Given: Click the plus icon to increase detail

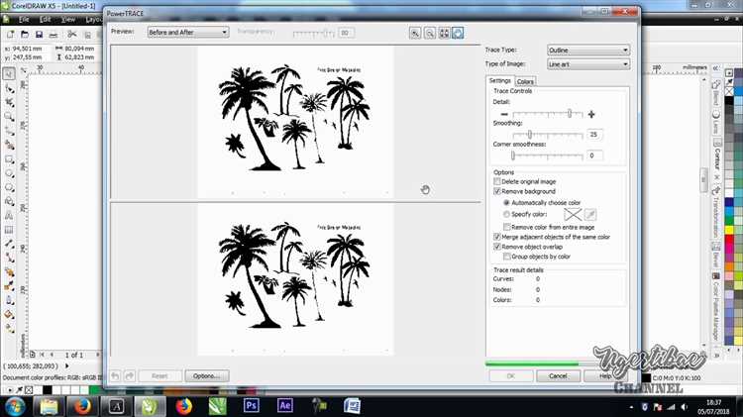Looking at the screenshot, I should [591, 114].
